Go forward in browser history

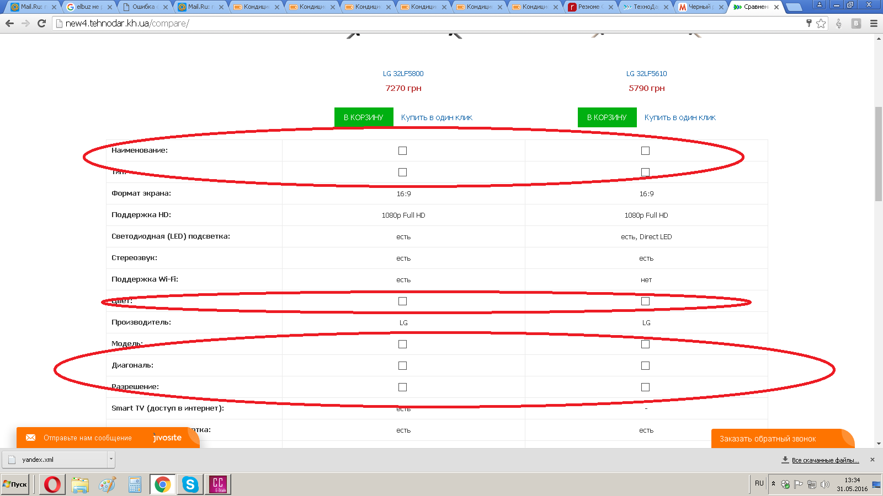25,23
